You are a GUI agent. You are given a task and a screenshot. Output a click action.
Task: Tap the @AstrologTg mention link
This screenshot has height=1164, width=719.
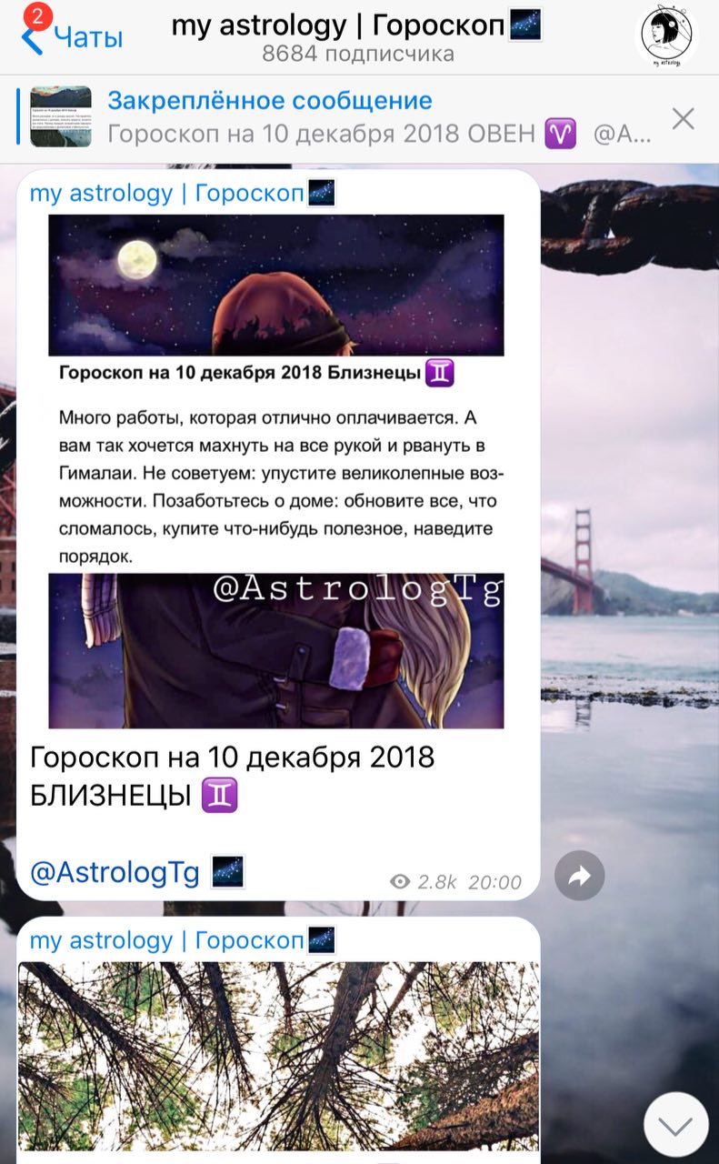pyautogui.click(x=115, y=872)
